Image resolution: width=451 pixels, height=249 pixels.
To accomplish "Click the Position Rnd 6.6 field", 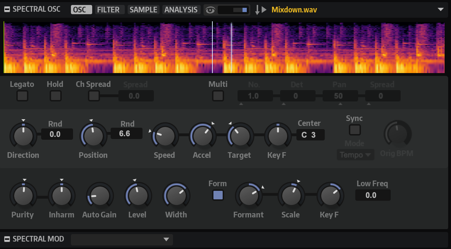I will coord(127,133).
